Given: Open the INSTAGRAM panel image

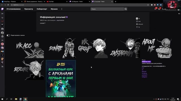Looking at the screenshot, I should tap(125, 48).
